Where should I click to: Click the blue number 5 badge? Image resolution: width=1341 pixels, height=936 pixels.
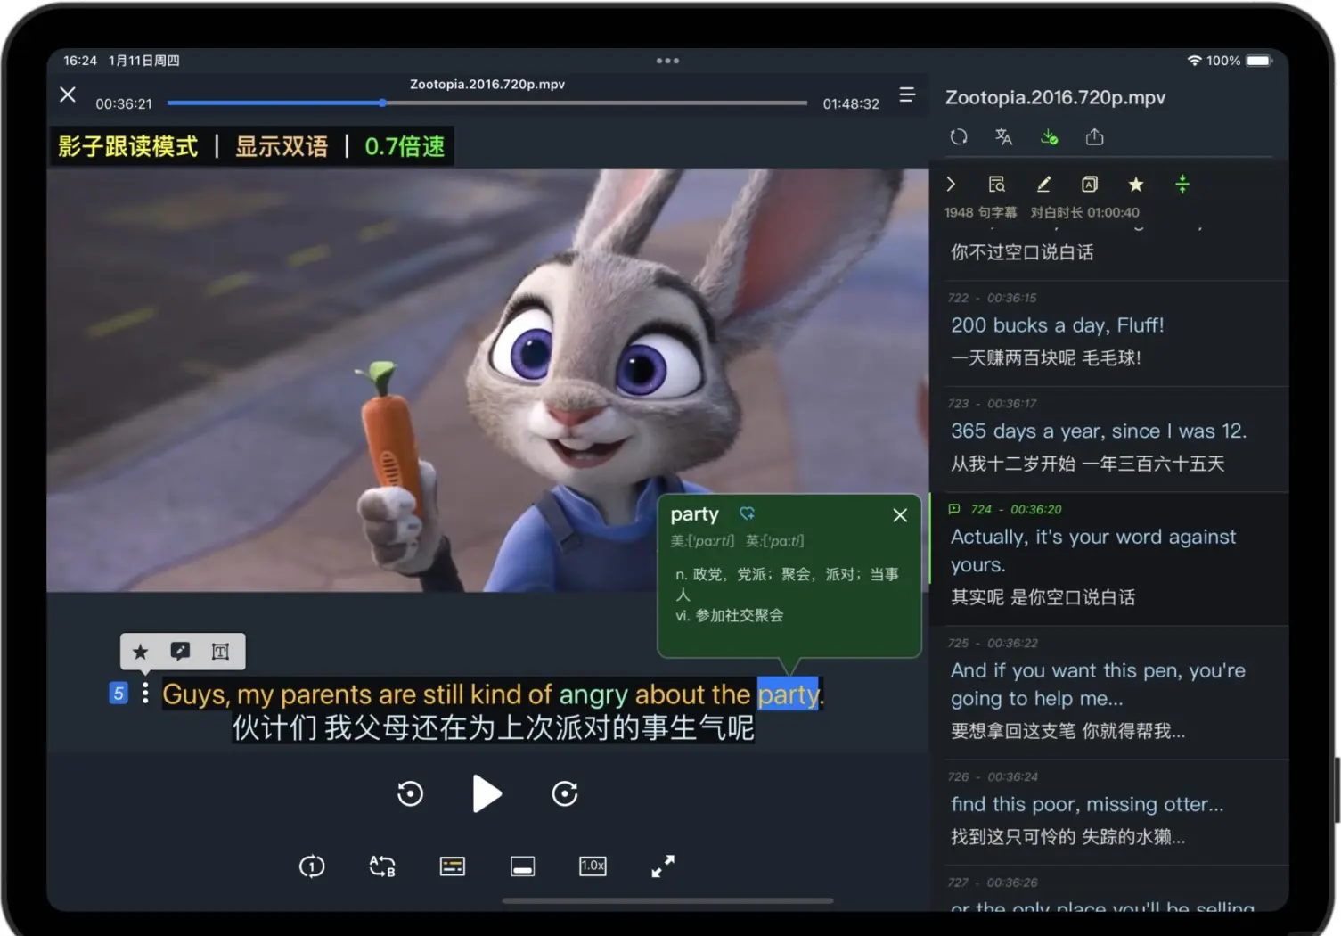[x=119, y=694]
